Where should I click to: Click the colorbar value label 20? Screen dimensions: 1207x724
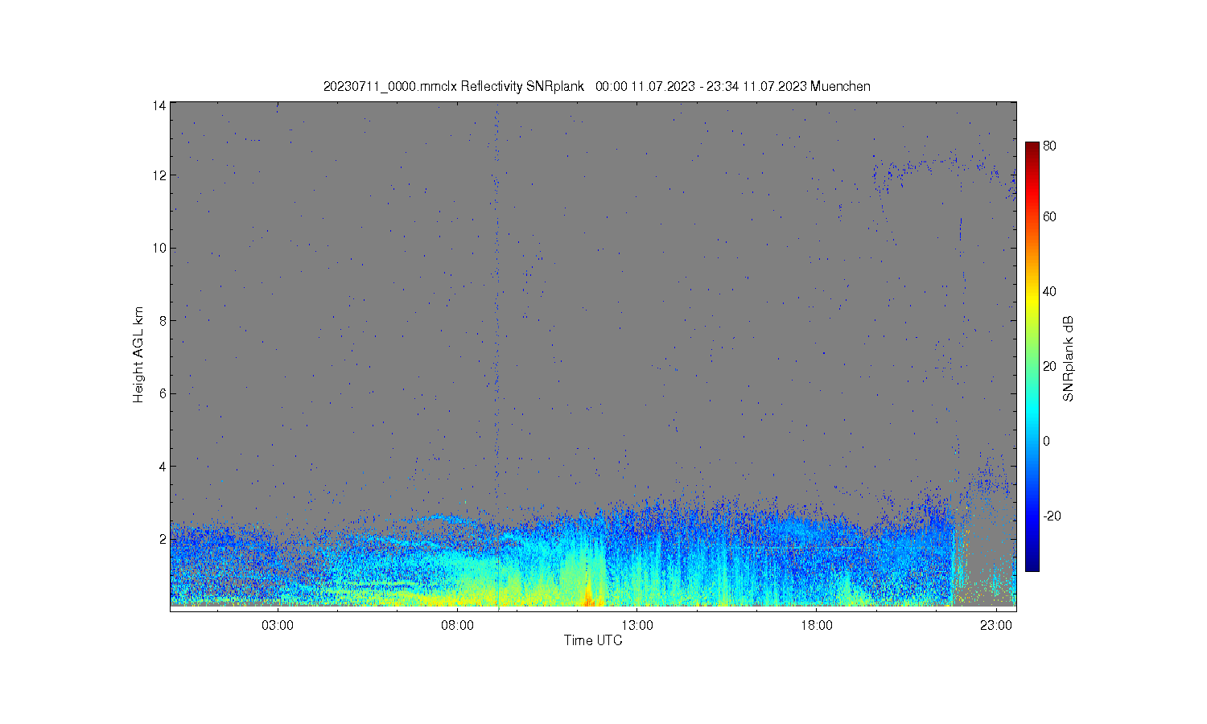[x=1049, y=366]
